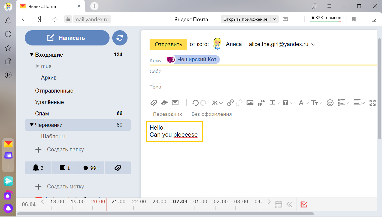Expand the mus subfolder
This screenshot has width=382, height=217.
pyautogui.click(x=38, y=66)
